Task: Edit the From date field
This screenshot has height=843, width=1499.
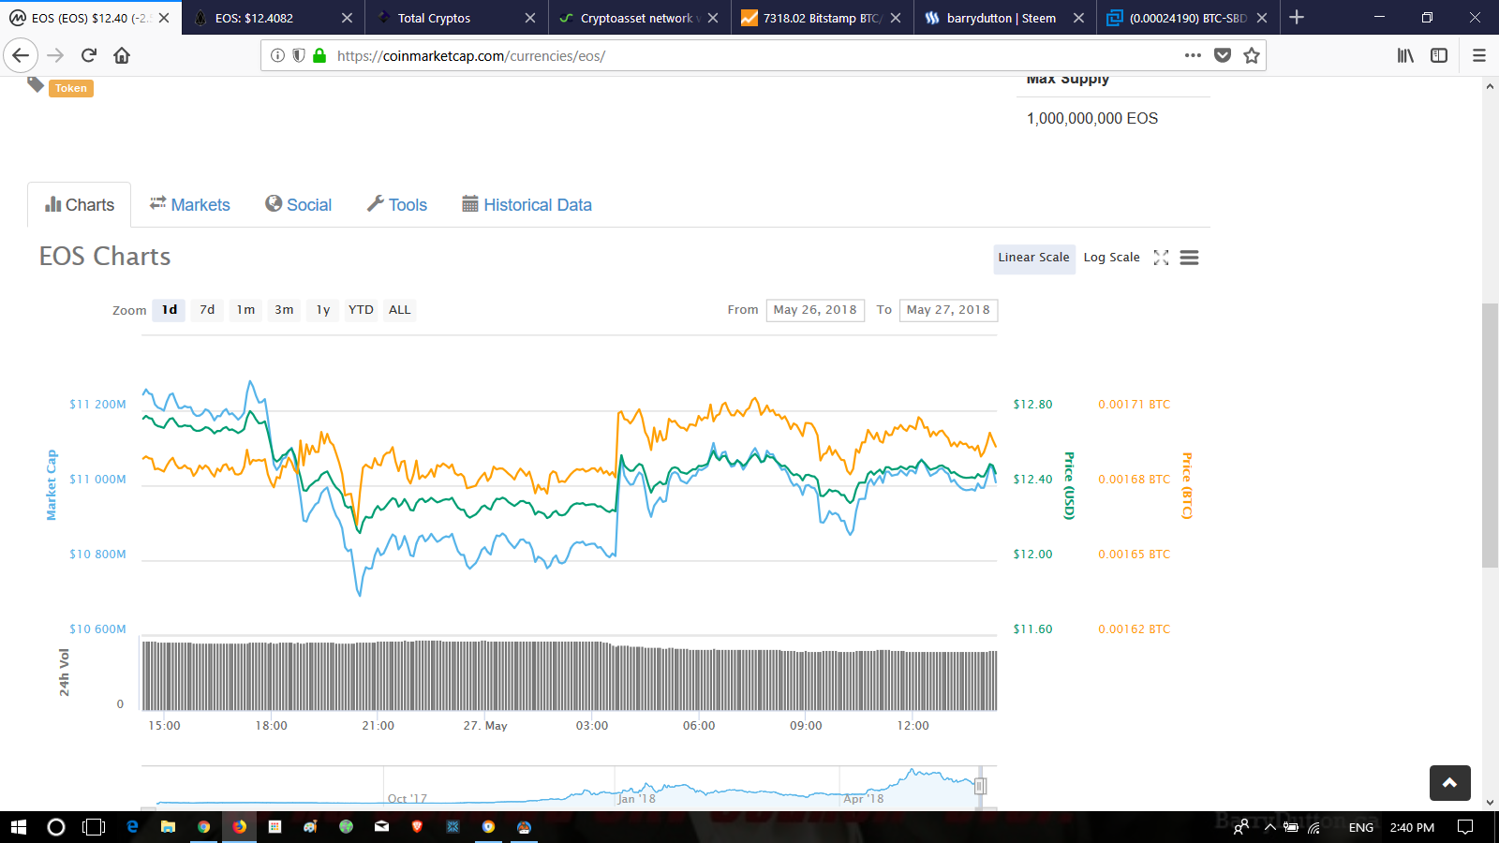Action: point(815,310)
